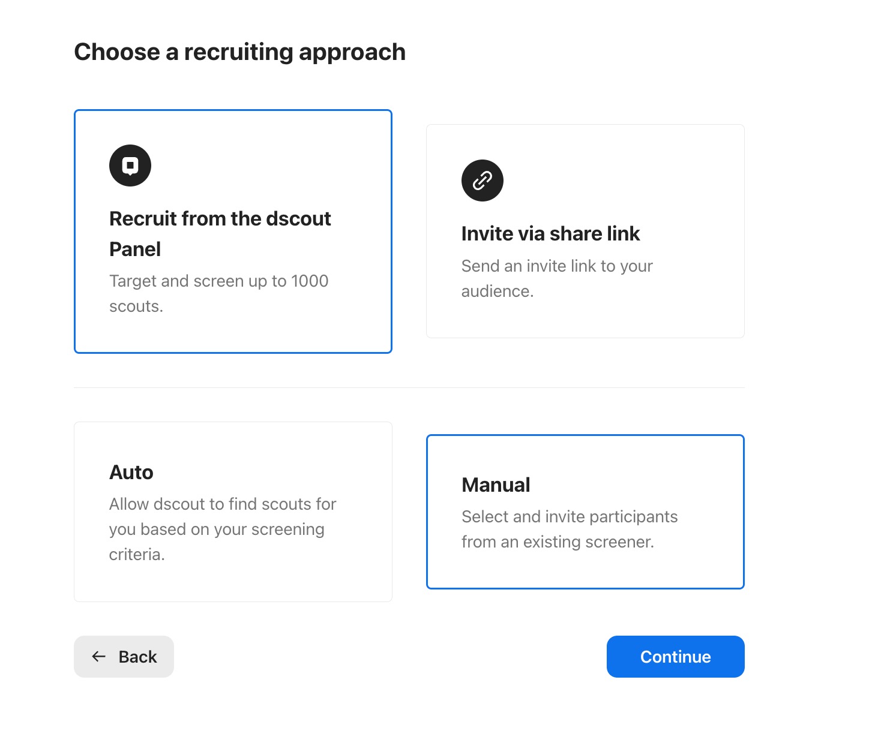
Task: Pick the Manual recruiting option card
Action: pyautogui.click(x=585, y=512)
